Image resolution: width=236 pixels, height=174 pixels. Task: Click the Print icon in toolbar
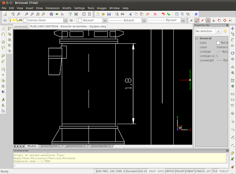coord(123,14)
